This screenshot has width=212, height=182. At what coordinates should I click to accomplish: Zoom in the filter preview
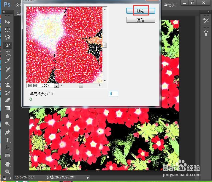(35, 85)
